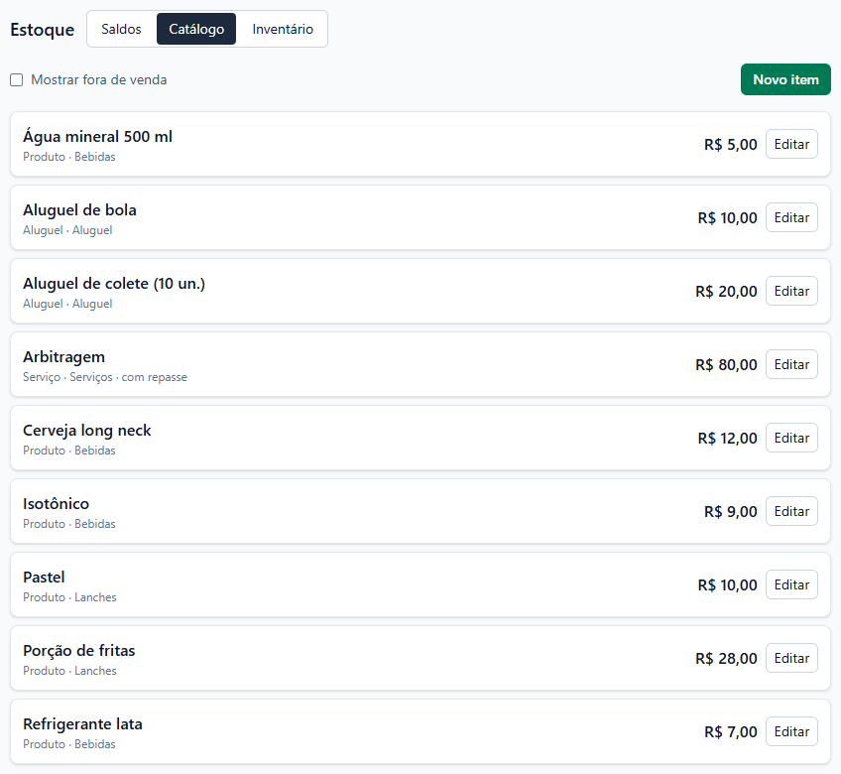
Task: Select the Catálogo tab
Action: pyautogui.click(x=196, y=29)
